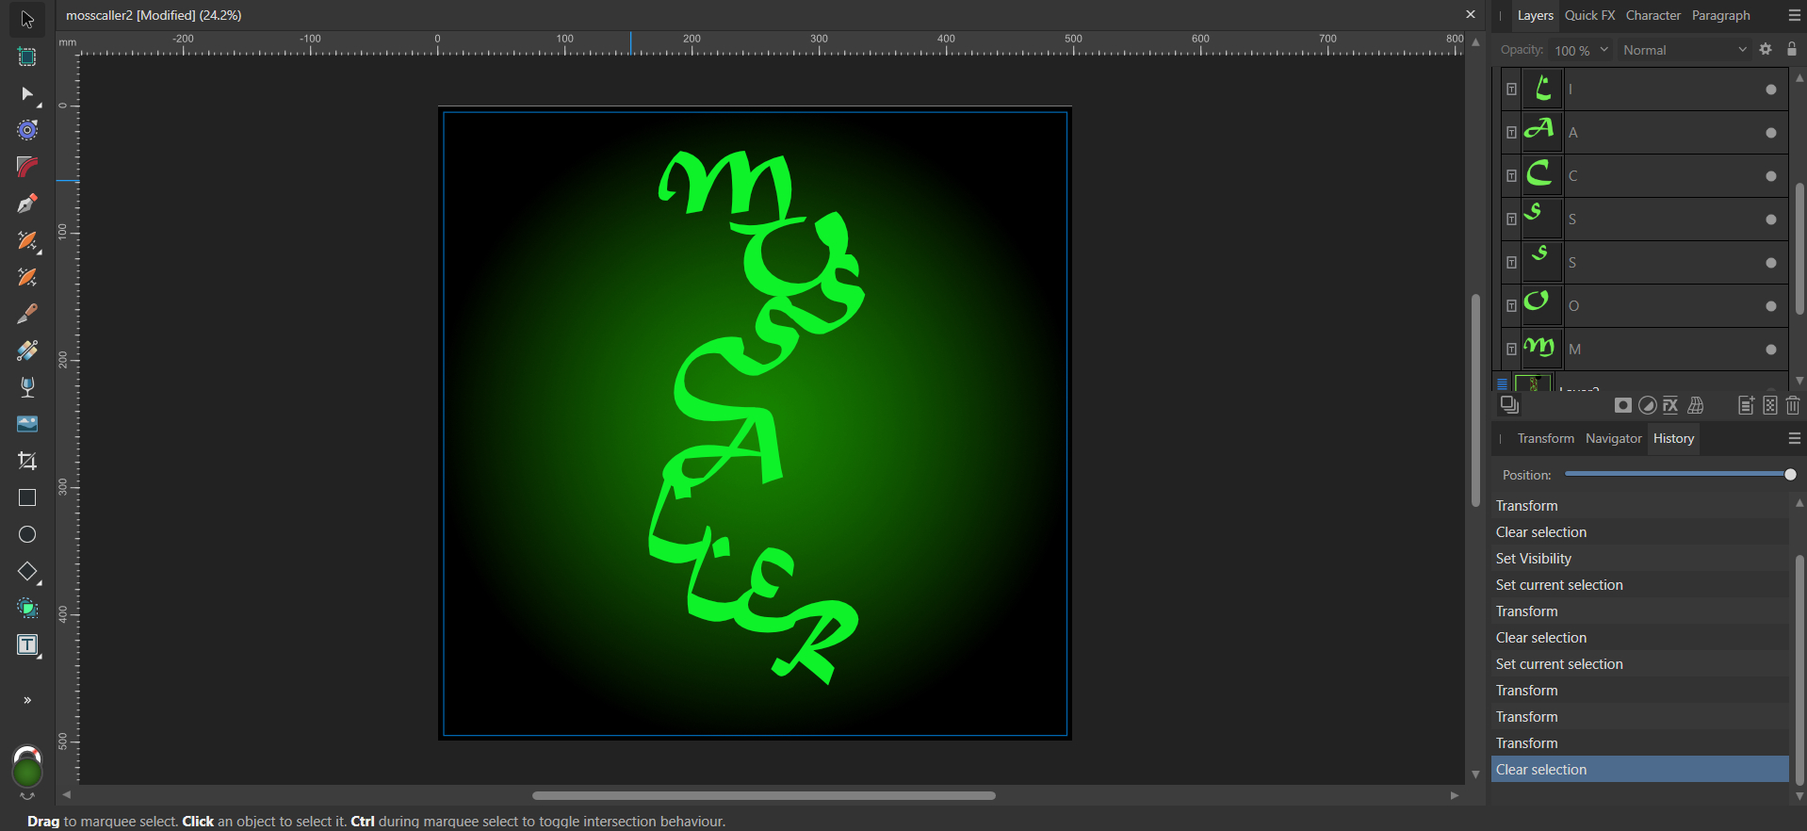Screen dimensions: 1807x831
Task: Click the Mask Layer icon
Action: (1622, 405)
